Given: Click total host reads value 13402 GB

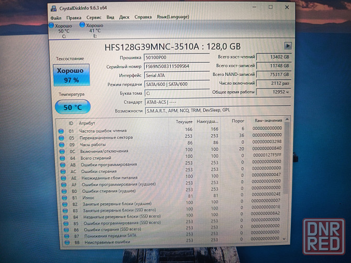Looking at the screenshot, I should [x=273, y=57].
